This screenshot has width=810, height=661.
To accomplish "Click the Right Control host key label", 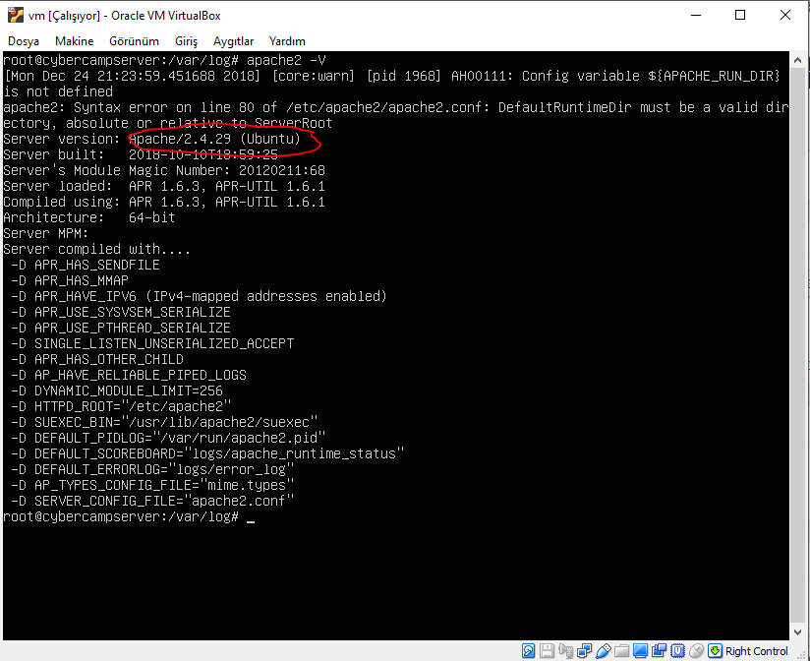I will click(x=756, y=651).
